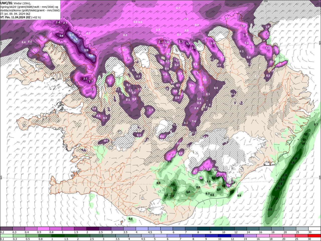The width and height of the screenshot is (321, 241).
Task: Click the '0.2' label under the snow scale
Action: 2,232
